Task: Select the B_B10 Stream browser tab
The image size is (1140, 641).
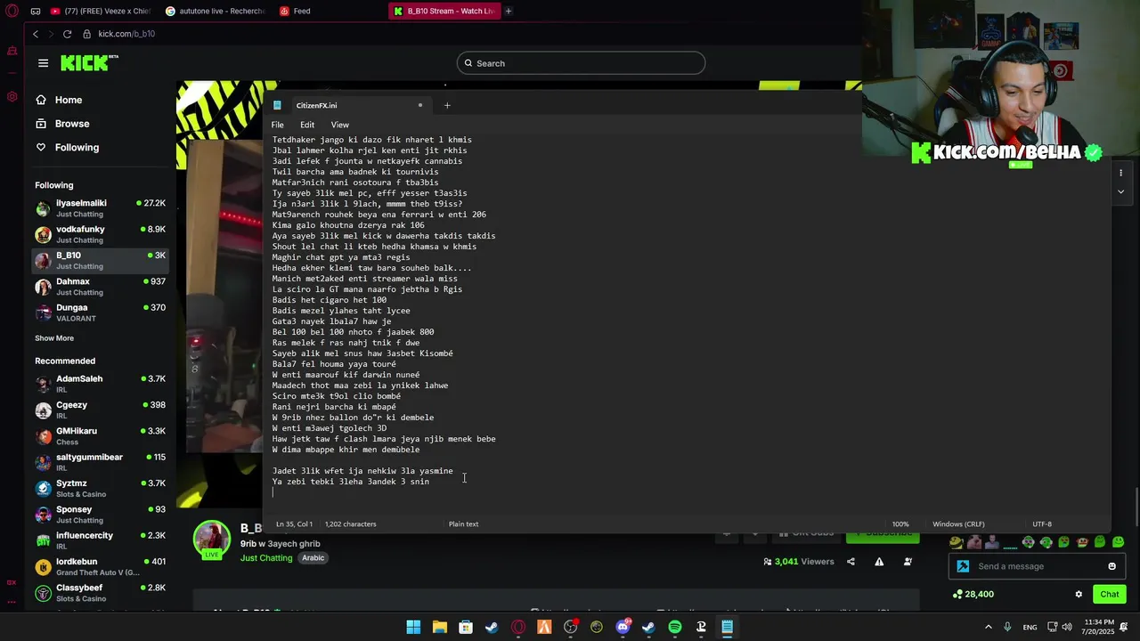Action: coord(444,11)
